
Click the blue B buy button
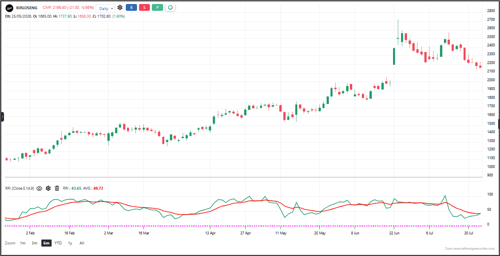(x=131, y=8)
